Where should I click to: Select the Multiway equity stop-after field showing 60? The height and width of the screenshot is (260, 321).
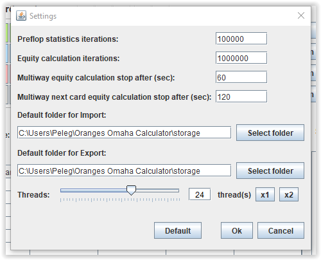(x=241, y=77)
